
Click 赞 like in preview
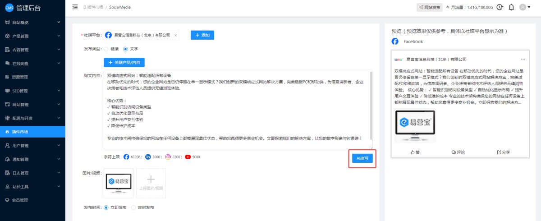(415, 152)
